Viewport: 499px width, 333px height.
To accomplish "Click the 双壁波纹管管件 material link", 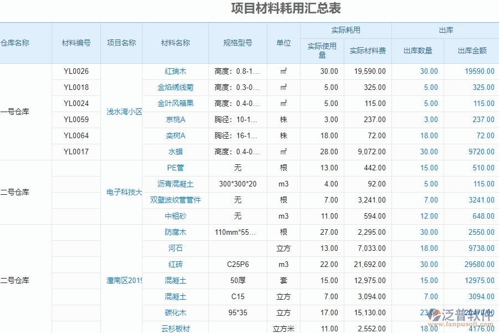I will tap(175, 200).
